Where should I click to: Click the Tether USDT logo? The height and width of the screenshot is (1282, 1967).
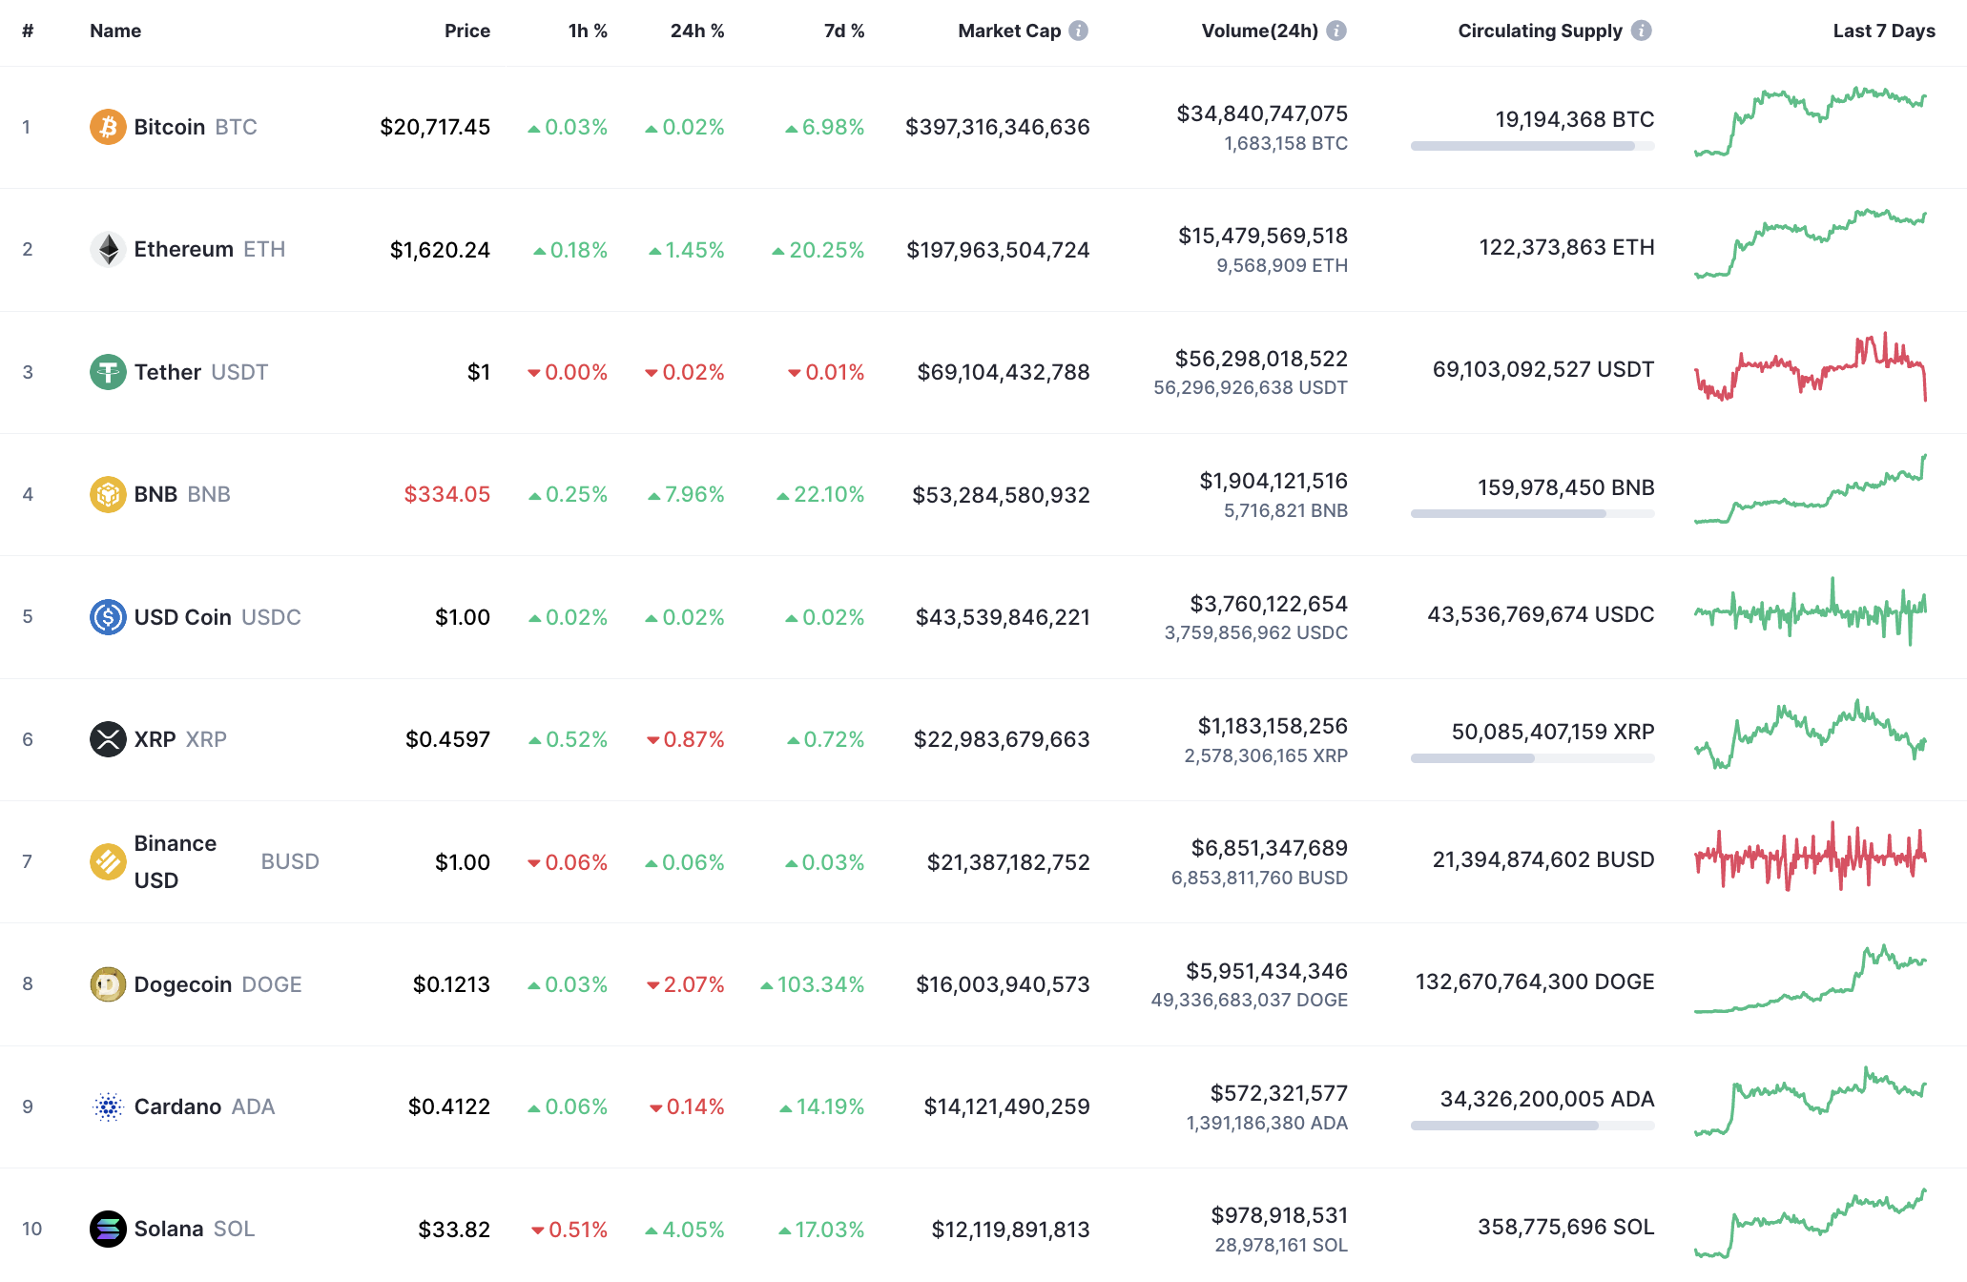tap(108, 372)
